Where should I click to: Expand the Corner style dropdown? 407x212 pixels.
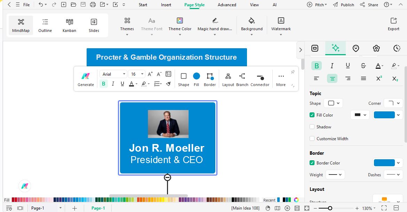coord(393,103)
